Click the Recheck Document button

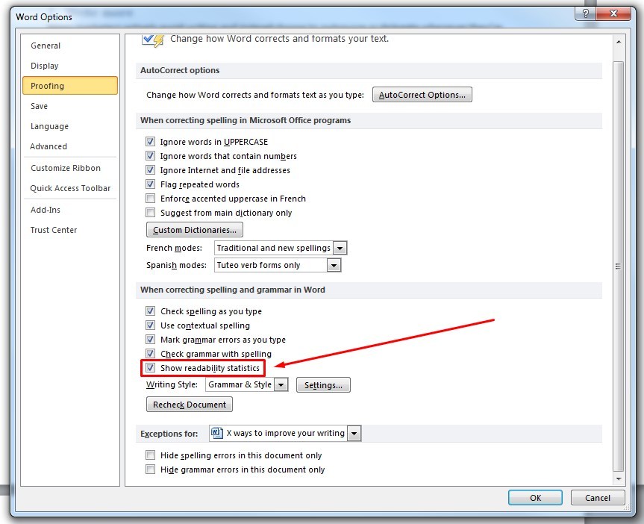(x=190, y=405)
